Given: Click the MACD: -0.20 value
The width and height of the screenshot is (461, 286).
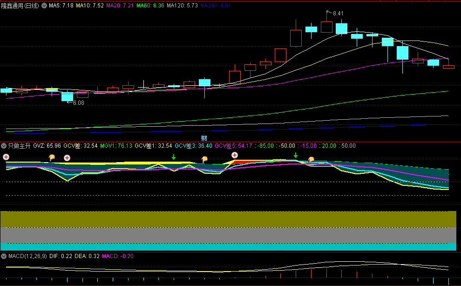Looking at the screenshot, I should pyautogui.click(x=118, y=256).
